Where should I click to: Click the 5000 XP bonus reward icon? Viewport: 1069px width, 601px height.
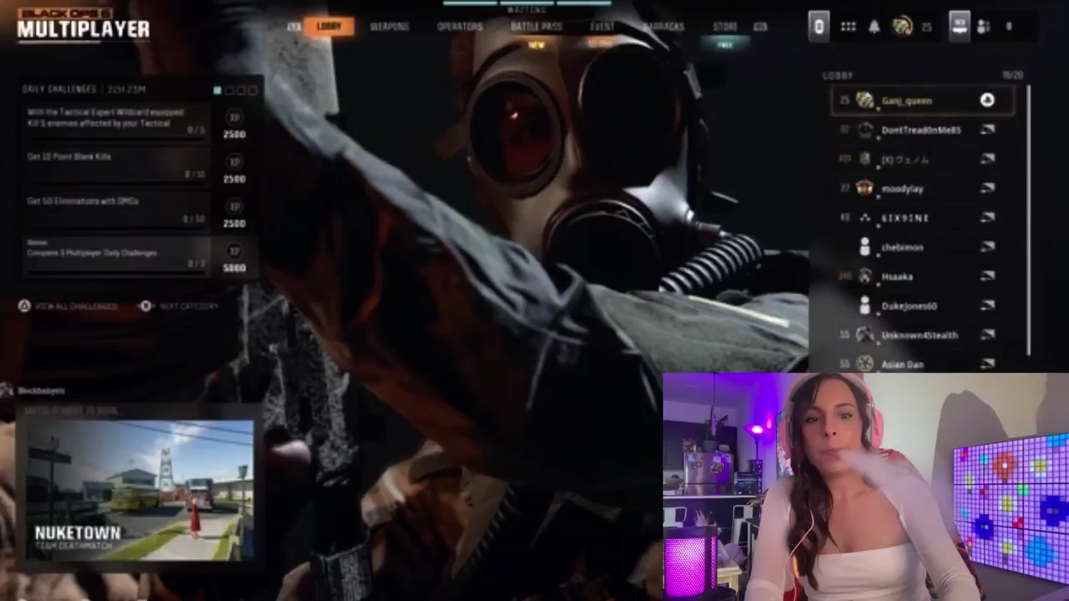[234, 251]
